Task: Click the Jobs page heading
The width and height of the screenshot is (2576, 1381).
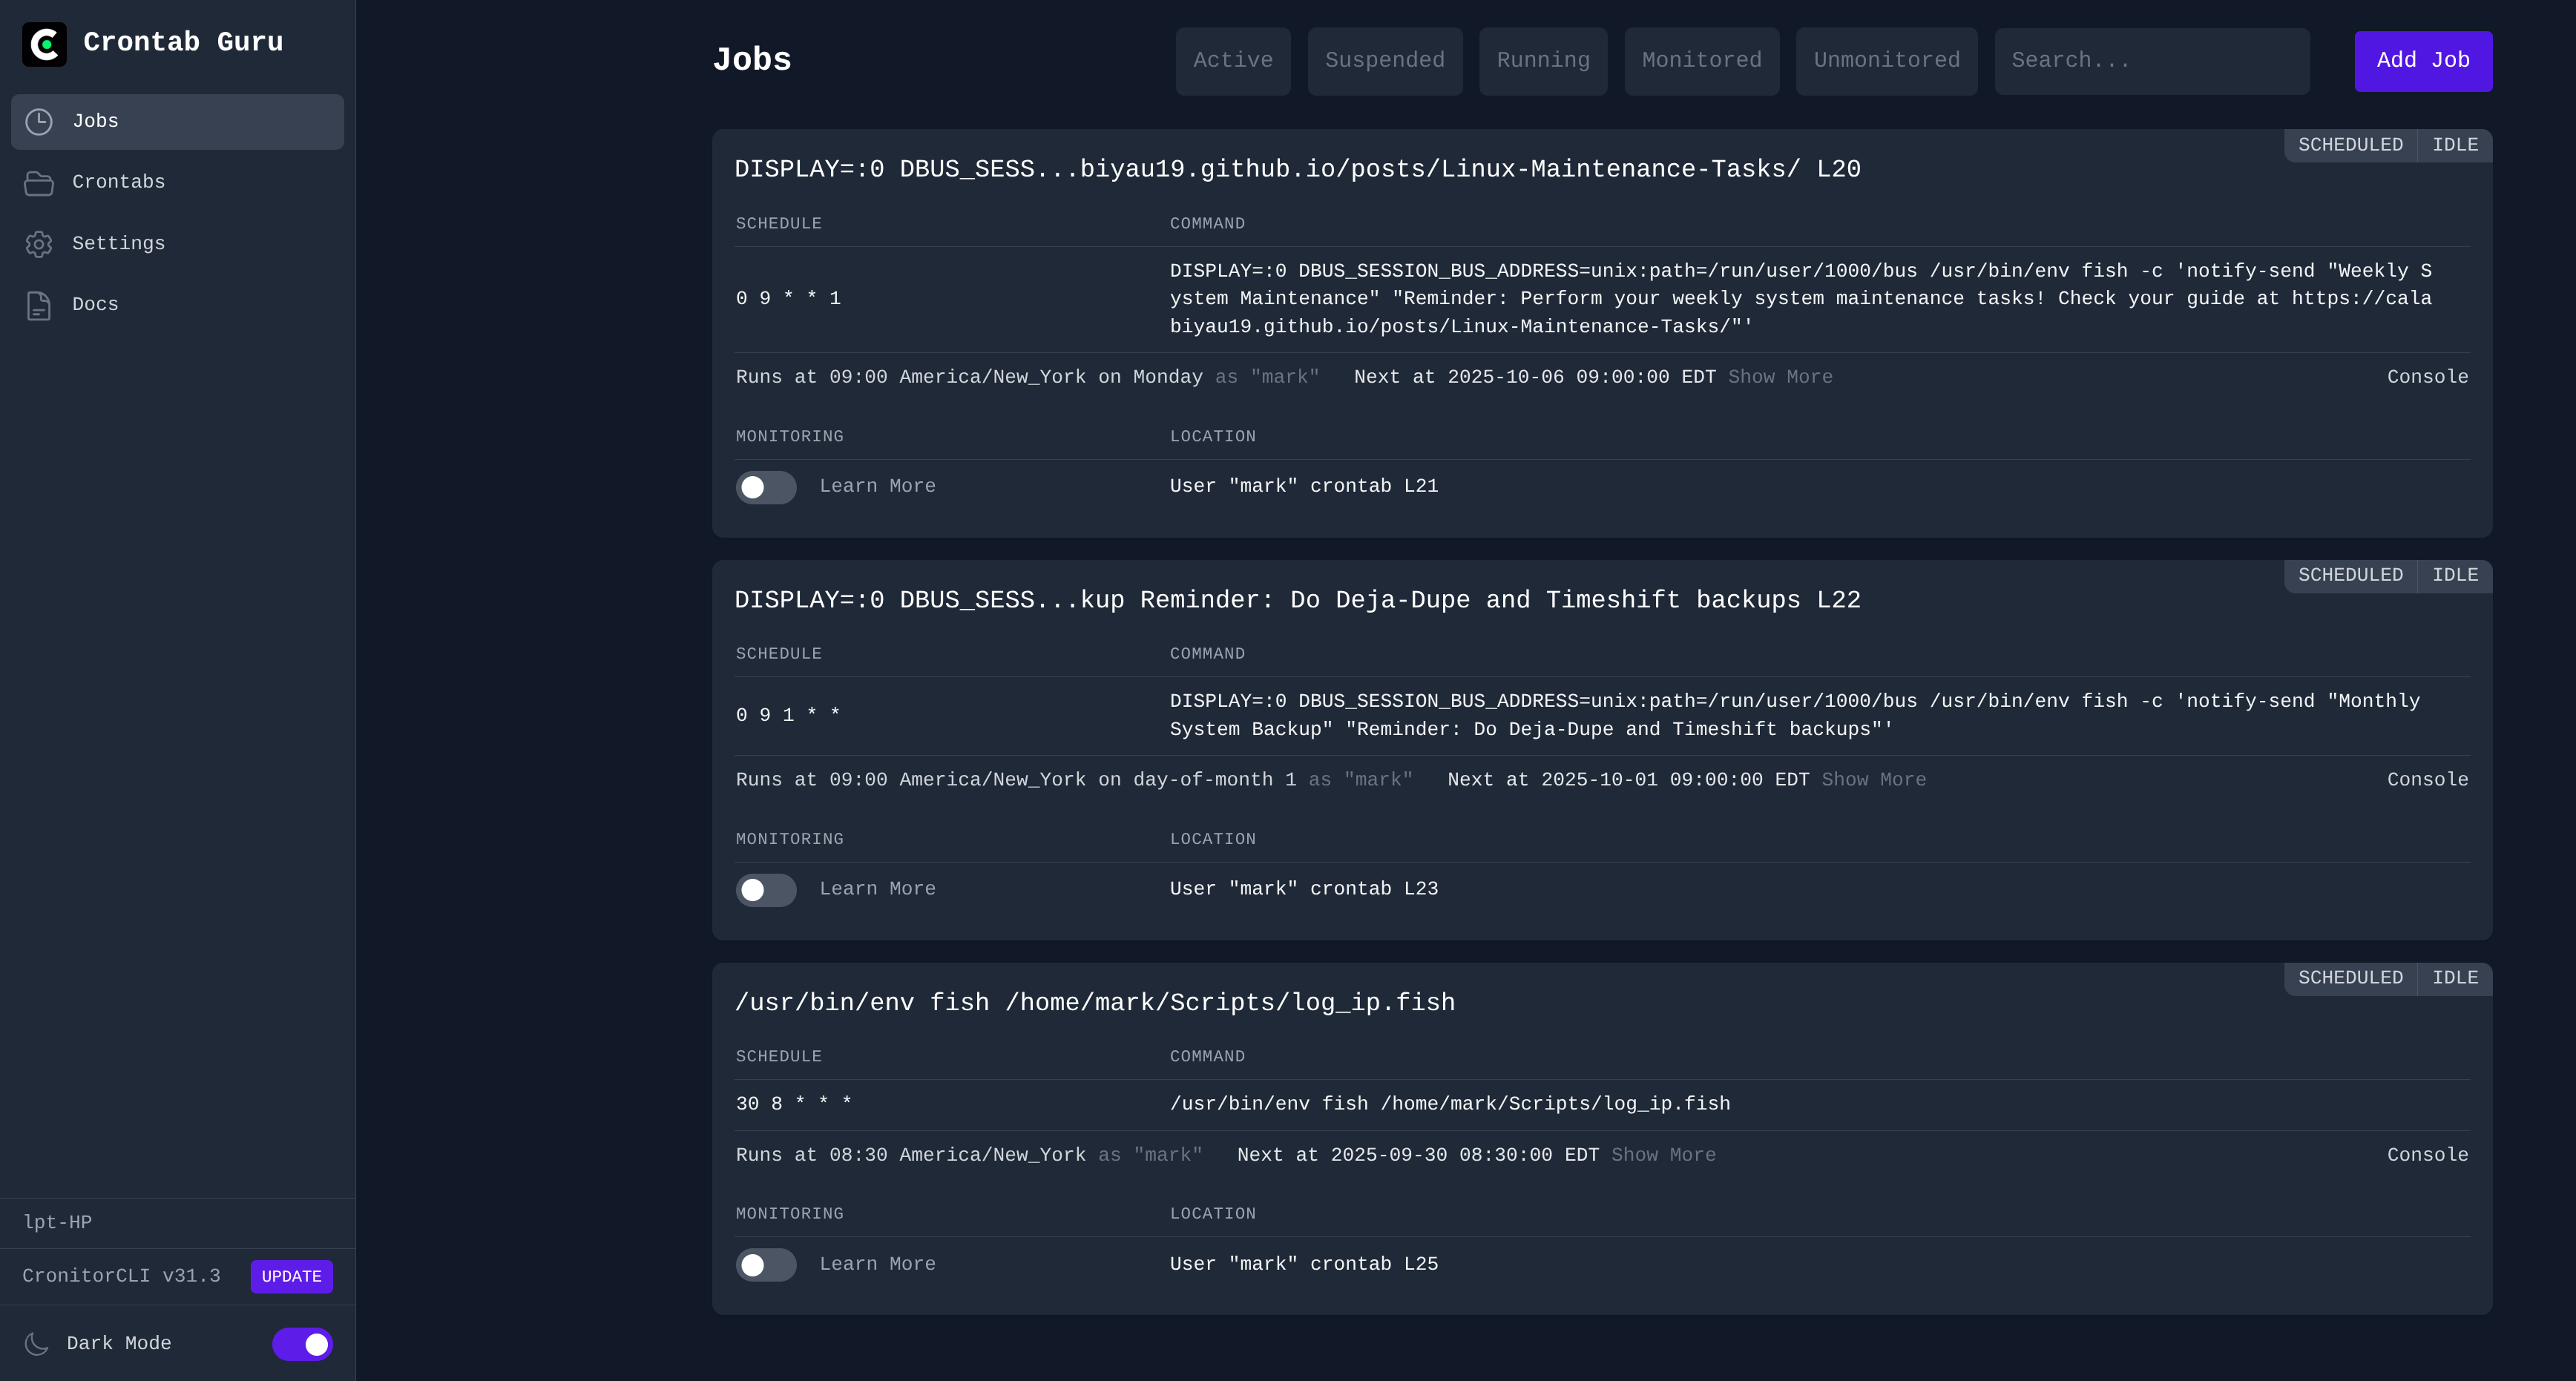Action: (x=752, y=60)
